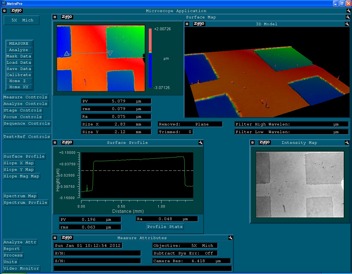Screen dimensions: 352x274
Task: Click the Camera Res 4.418 value
Action: (192, 261)
